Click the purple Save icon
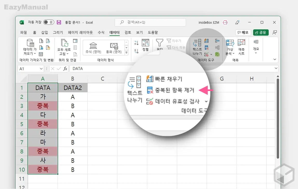The image size is (298, 189). (x=59, y=22)
